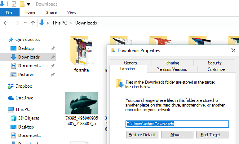
Task: Expand the Customize Quick Access Toolbar dropdown
Action: point(29,4)
